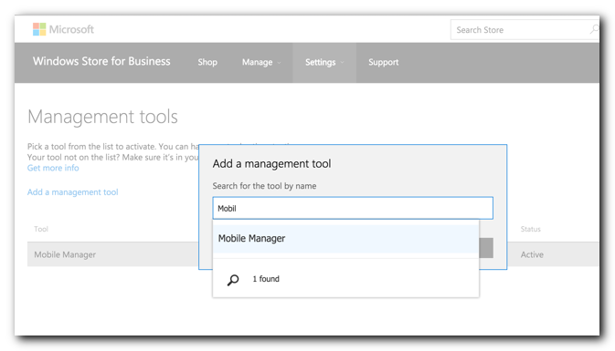Open the Shop menu item
The height and width of the screenshot is (351, 615).
tap(207, 62)
